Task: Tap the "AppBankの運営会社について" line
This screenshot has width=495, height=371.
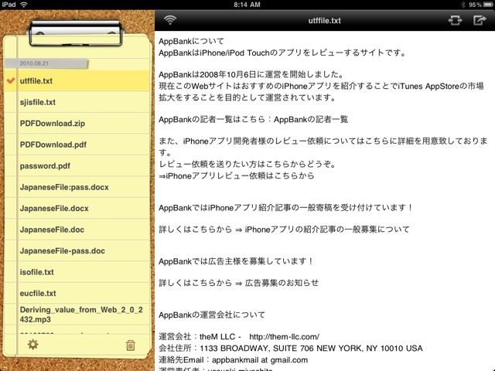Action: 212,315
